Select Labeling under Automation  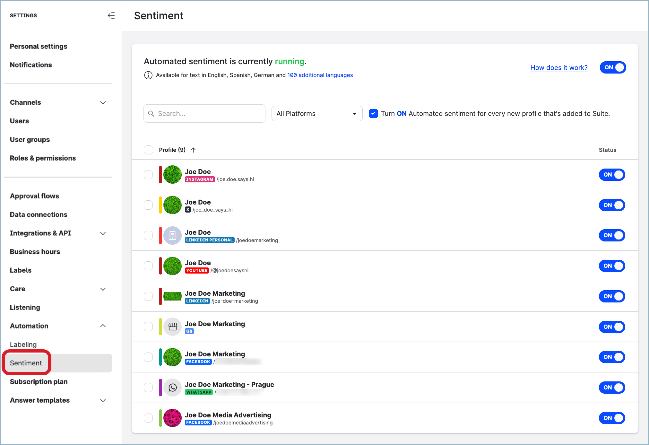click(23, 344)
